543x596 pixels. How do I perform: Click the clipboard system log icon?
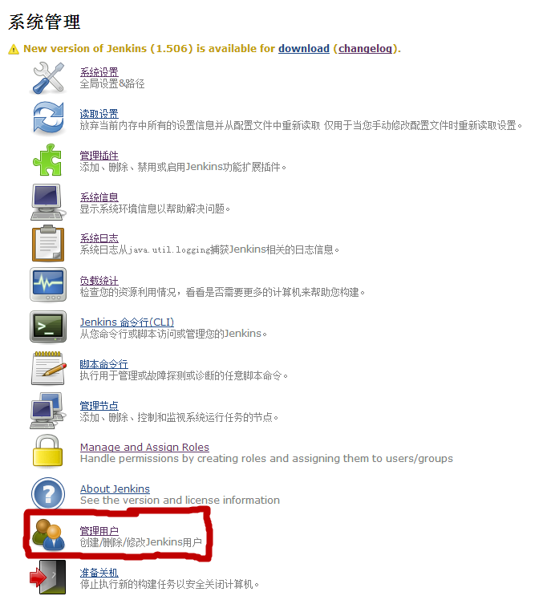(48, 243)
